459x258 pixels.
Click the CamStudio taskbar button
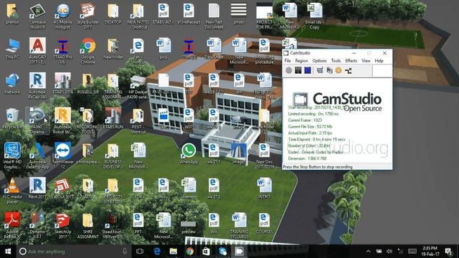click(239, 252)
